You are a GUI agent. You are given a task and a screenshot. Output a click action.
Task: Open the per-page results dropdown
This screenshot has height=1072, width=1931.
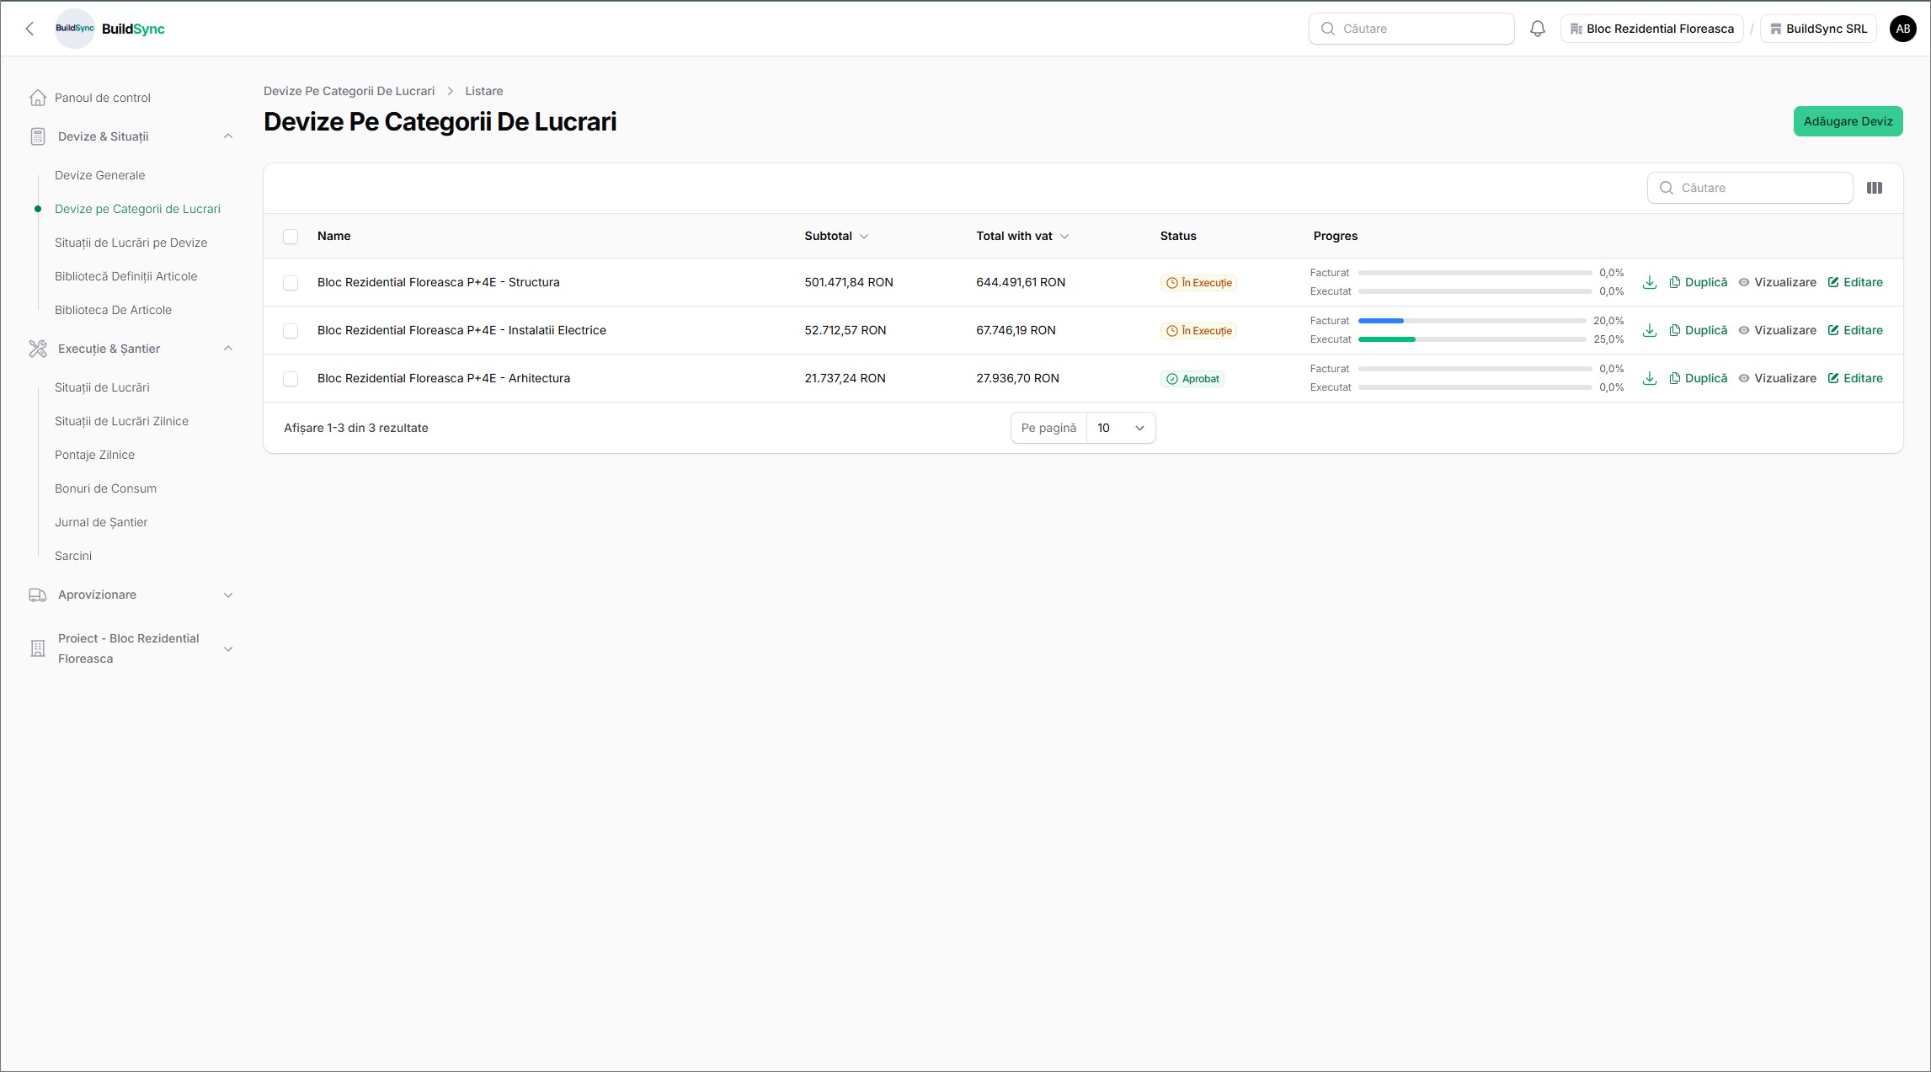click(1120, 428)
